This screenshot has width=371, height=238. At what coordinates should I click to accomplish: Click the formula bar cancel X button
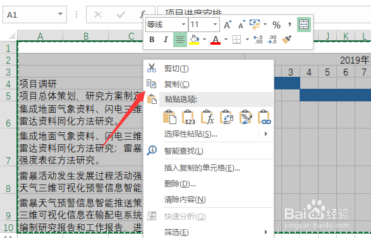[x=98, y=14]
